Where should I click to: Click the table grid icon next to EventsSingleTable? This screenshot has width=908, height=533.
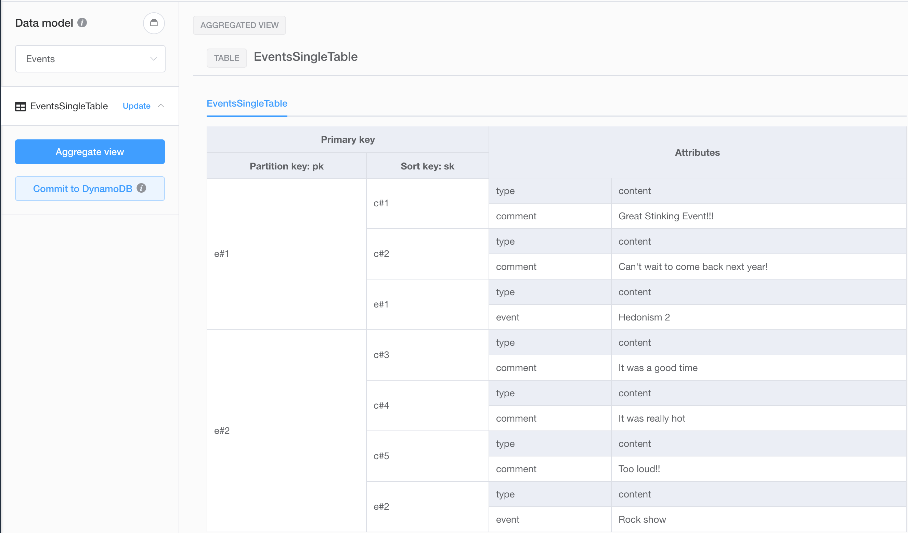pyautogui.click(x=21, y=107)
